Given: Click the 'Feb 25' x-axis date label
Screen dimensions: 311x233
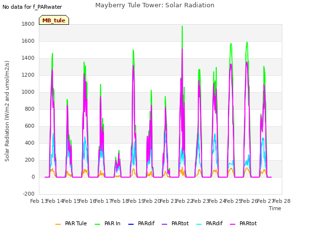Looking at the screenshot, I should pos(233,201).
